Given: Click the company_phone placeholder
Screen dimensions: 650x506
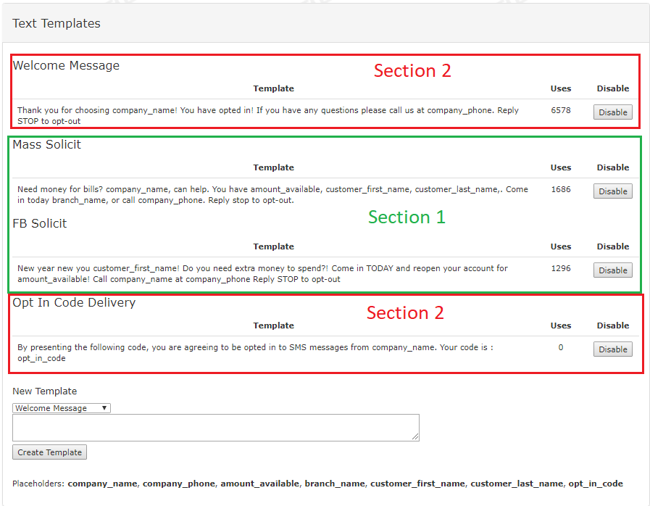Looking at the screenshot, I should point(179,484).
